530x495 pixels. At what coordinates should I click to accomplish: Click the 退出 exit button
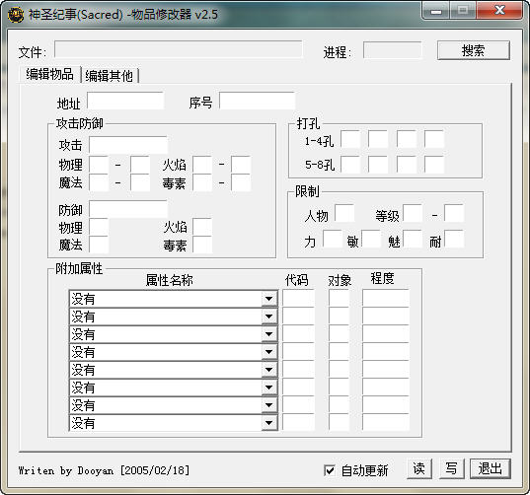[x=490, y=468]
